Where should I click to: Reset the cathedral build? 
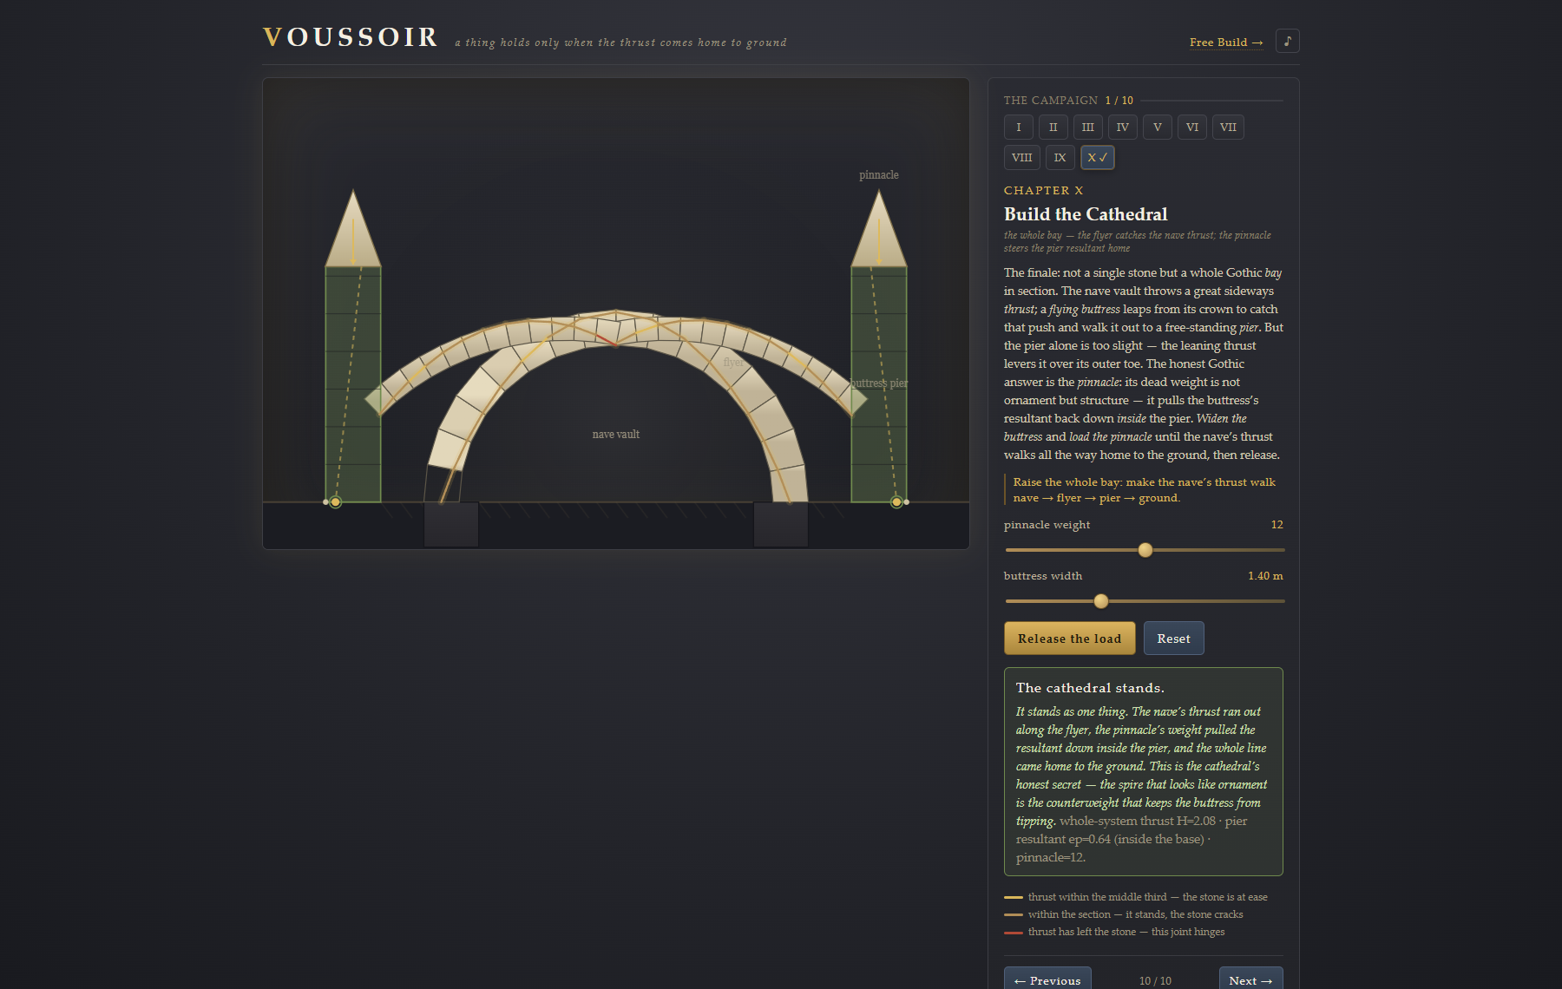point(1174,639)
